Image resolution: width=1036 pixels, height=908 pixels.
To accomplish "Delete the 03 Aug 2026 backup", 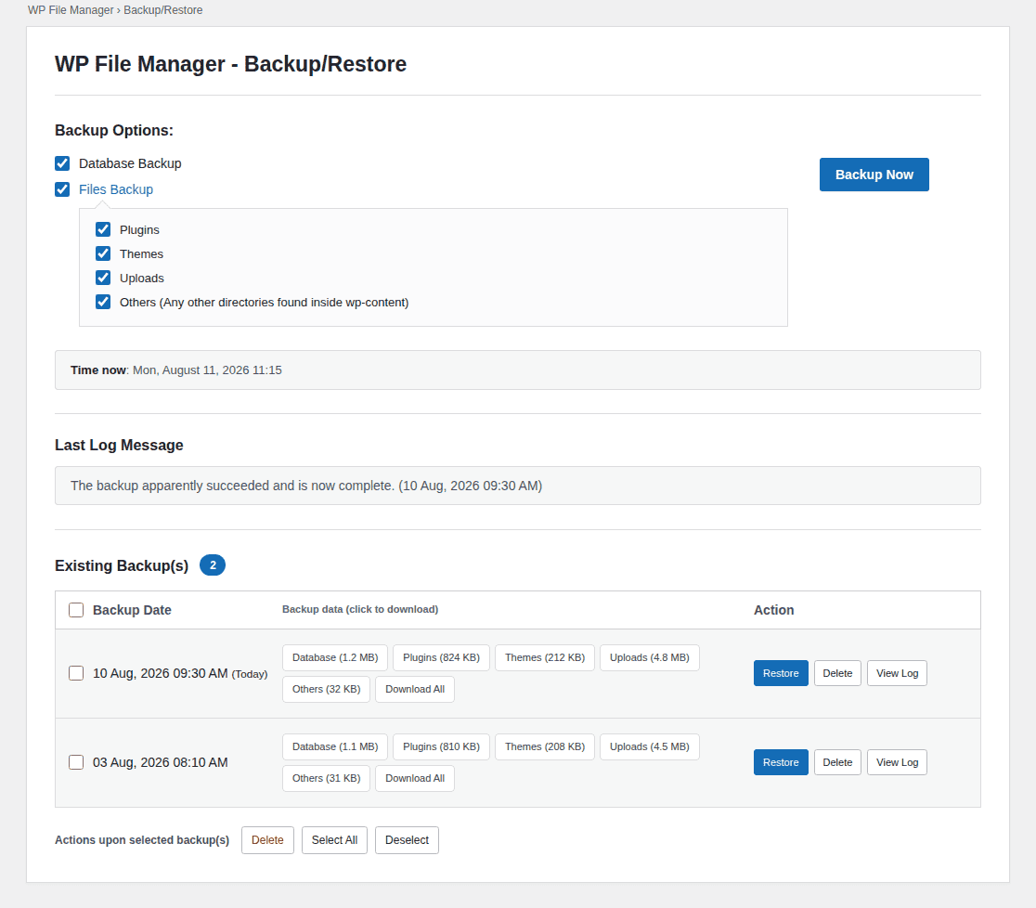I will pyautogui.click(x=837, y=762).
